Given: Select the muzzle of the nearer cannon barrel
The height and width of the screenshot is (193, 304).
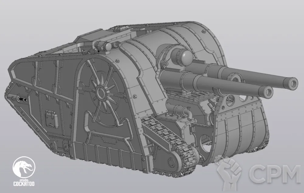Looking at the screenshot, I should tap(268, 91).
